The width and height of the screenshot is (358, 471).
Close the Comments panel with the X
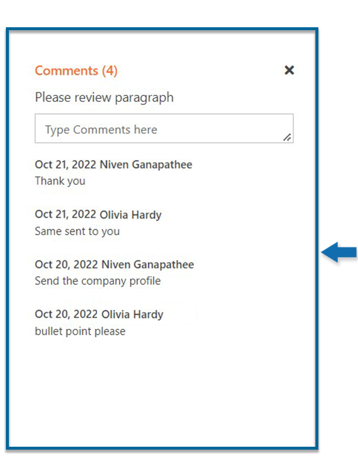click(289, 71)
